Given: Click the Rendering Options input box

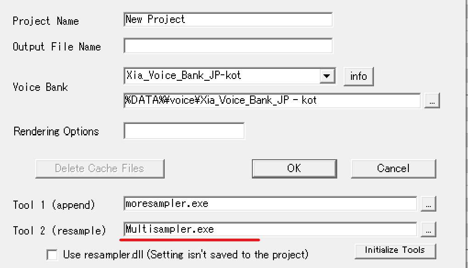Looking at the screenshot, I should (184, 131).
